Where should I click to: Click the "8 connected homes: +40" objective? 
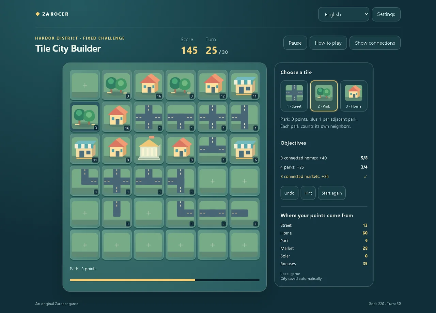pos(324,158)
